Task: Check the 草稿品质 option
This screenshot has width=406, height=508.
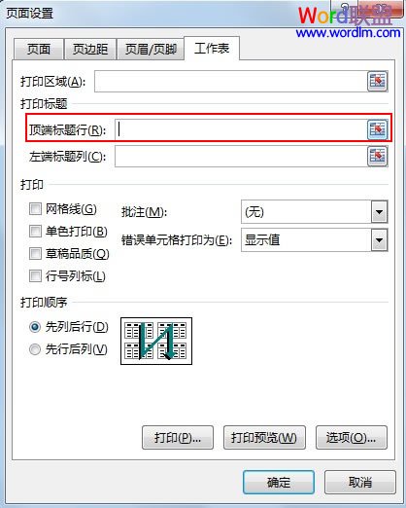Action: click(x=35, y=253)
